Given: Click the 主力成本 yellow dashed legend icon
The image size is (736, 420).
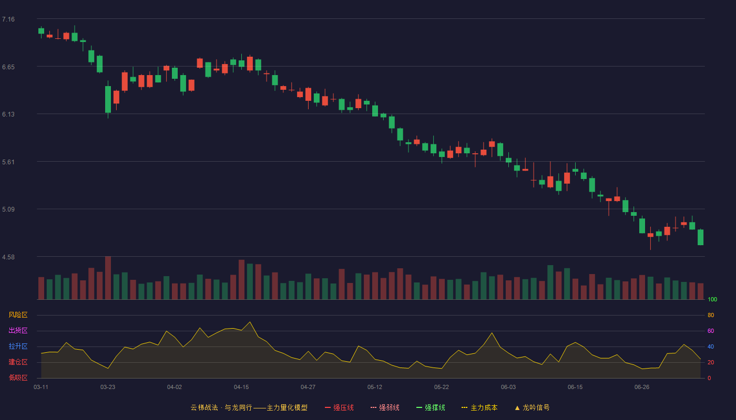Looking at the screenshot, I should [x=465, y=407].
